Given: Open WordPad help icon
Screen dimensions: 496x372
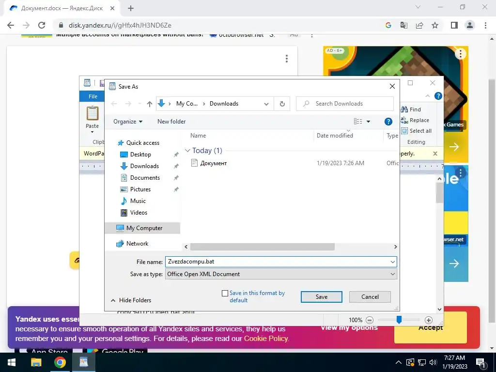Looking at the screenshot, I should 438,96.
